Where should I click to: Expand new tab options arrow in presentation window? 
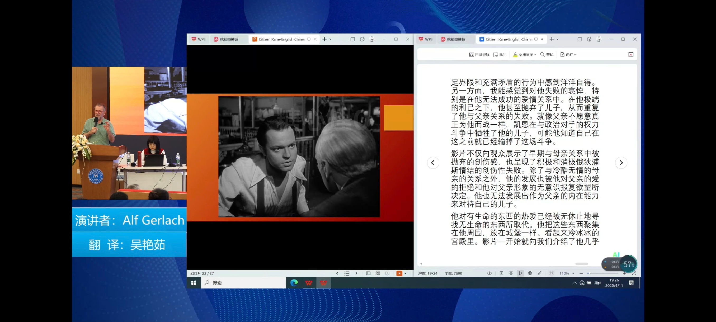(331, 39)
